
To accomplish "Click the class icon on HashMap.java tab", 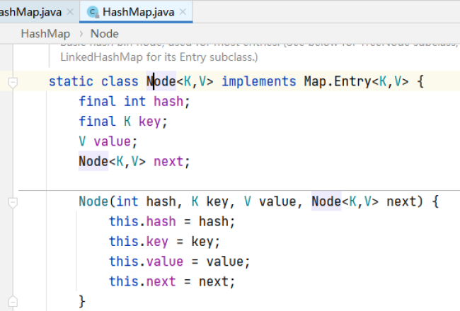I will [x=93, y=12].
